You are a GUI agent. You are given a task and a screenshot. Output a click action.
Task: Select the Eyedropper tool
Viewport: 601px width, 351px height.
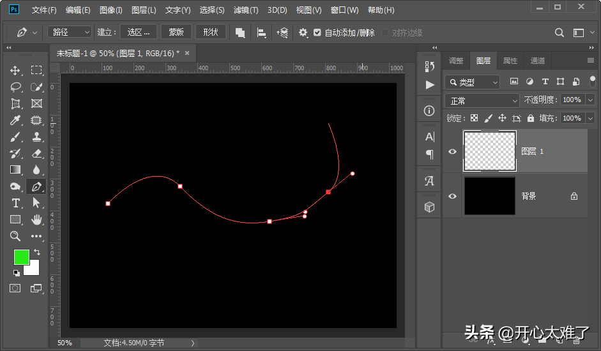click(x=15, y=121)
